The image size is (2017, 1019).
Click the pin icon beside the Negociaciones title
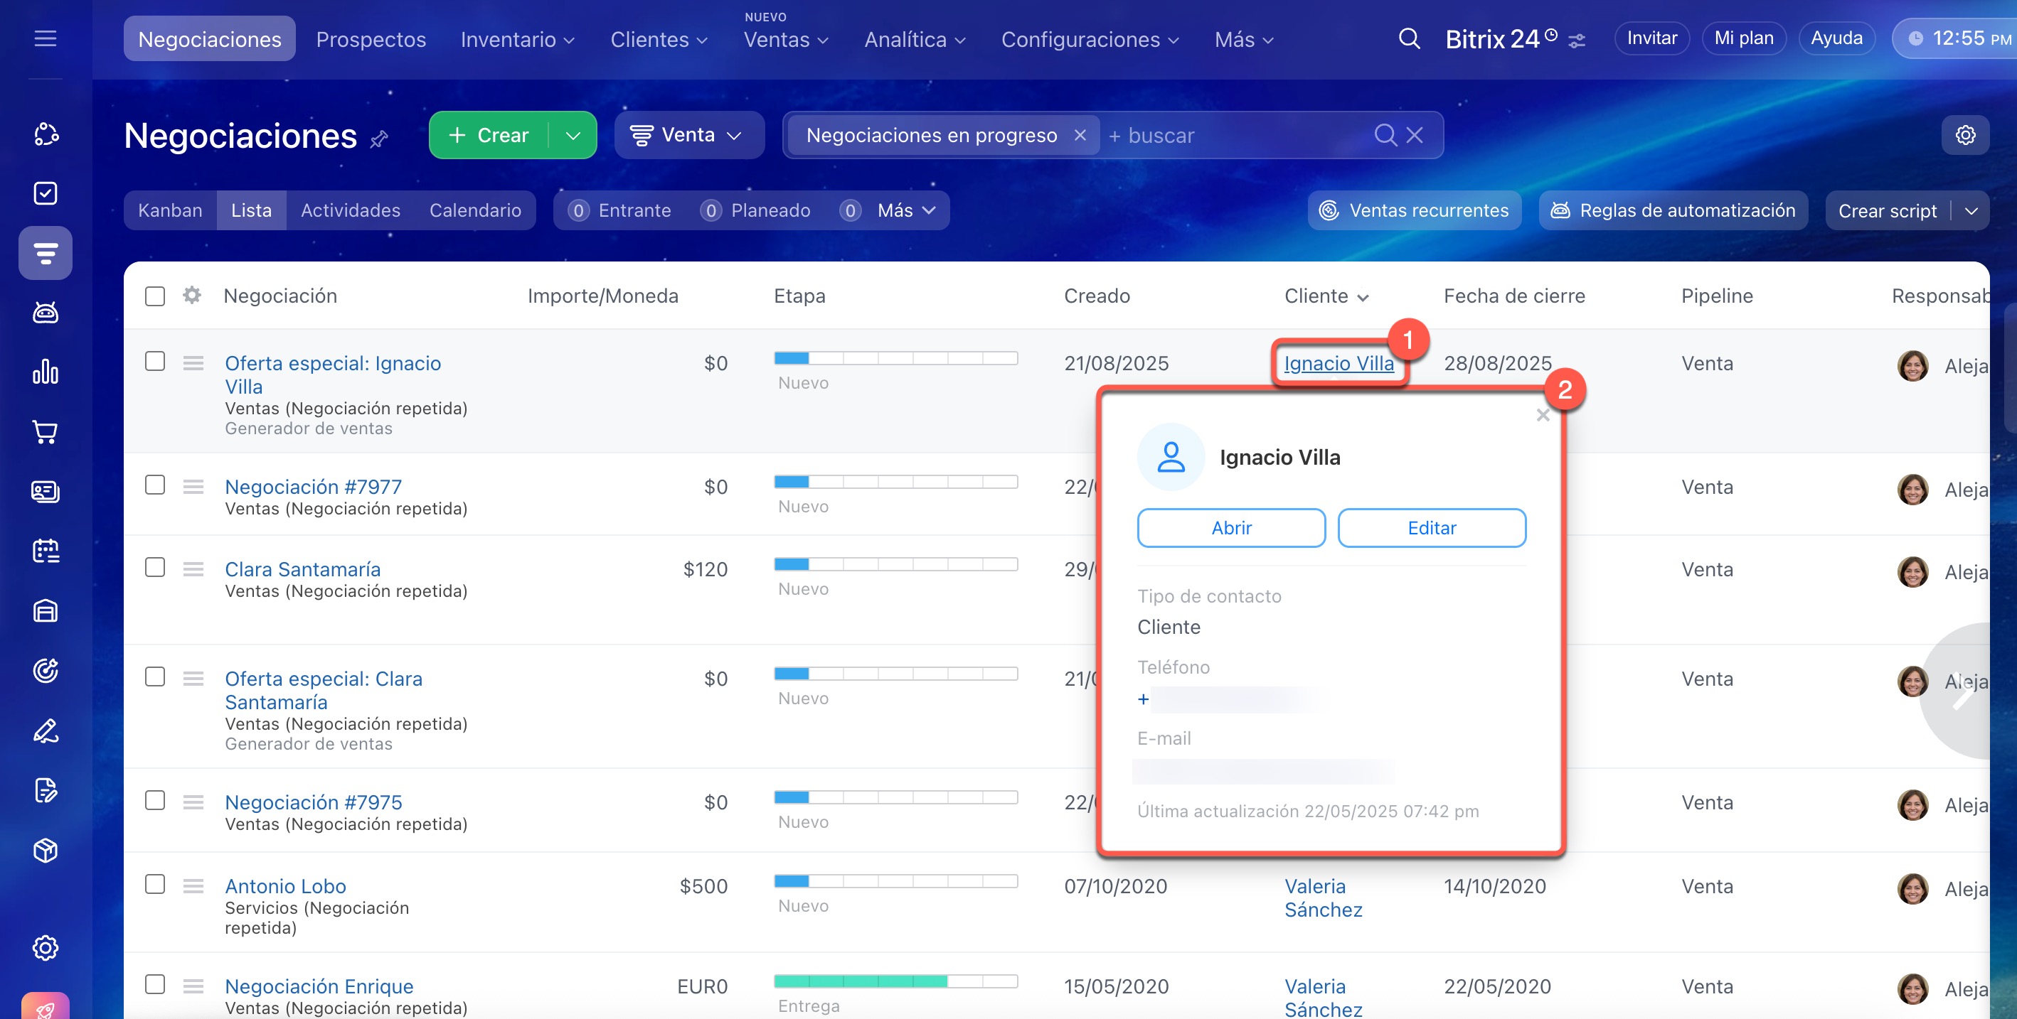point(380,139)
